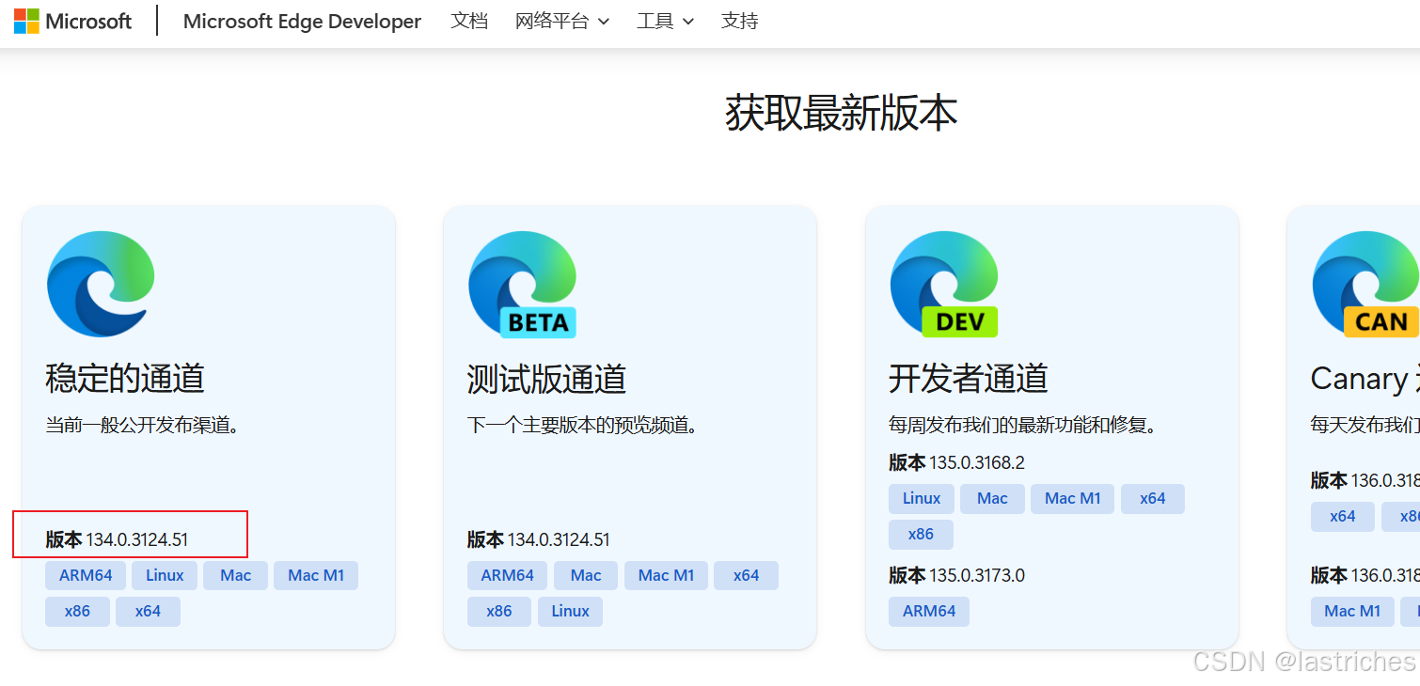
Task: Click the 每周发布我们的最新功能和修复 description
Action: [1023, 426]
